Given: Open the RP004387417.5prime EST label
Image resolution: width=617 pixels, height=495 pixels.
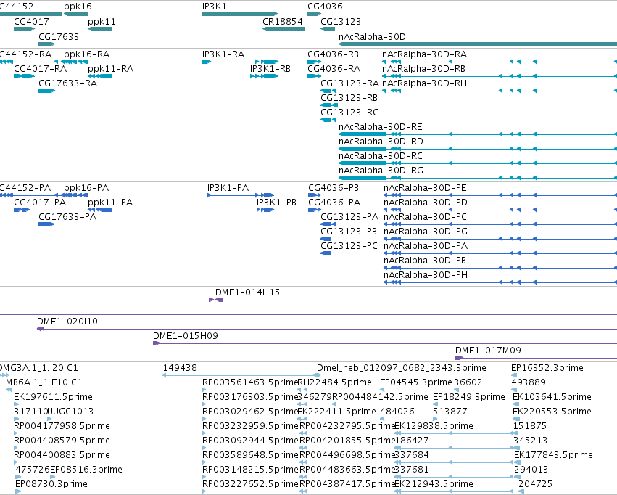Looking at the screenshot, I should pos(347,484).
